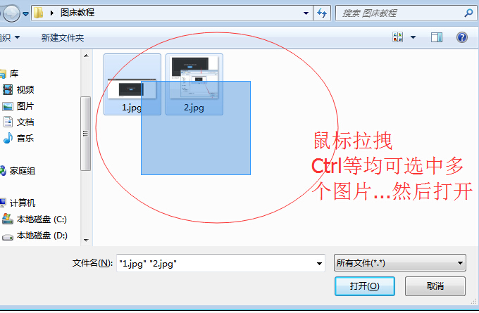The width and height of the screenshot is (479, 313).
Task: Expand the file name dropdown arrow
Action: (x=319, y=264)
